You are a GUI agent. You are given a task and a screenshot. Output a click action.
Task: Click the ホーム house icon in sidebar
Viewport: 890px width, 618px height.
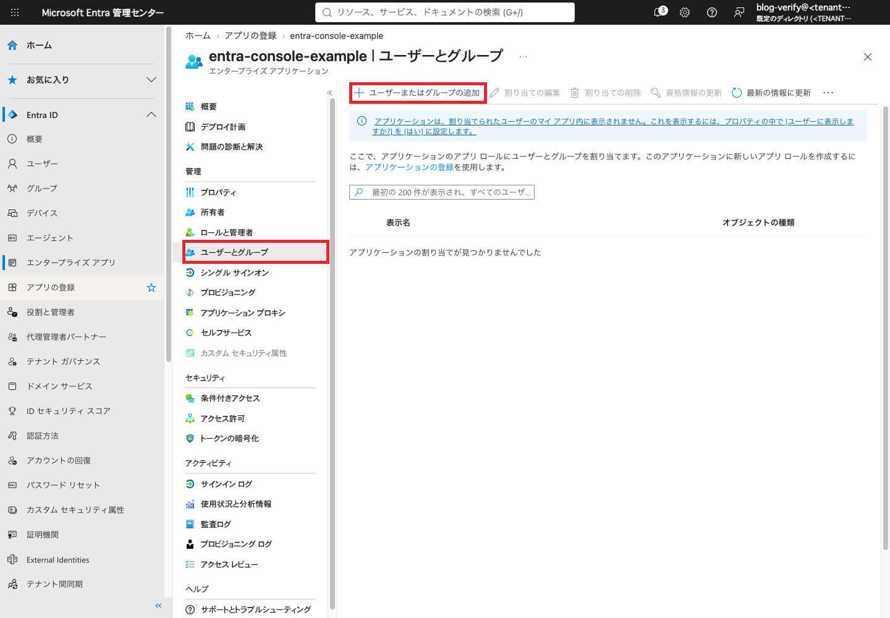(x=12, y=45)
